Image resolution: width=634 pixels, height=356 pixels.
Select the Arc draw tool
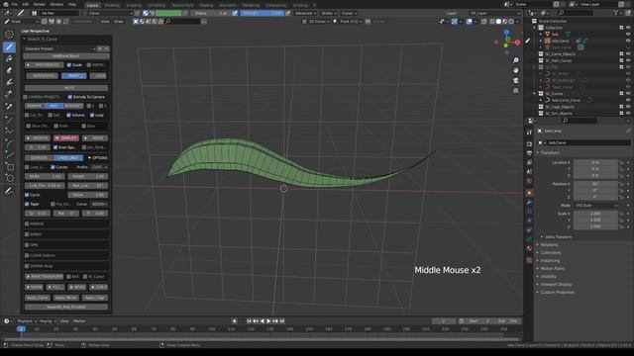pos(9,142)
